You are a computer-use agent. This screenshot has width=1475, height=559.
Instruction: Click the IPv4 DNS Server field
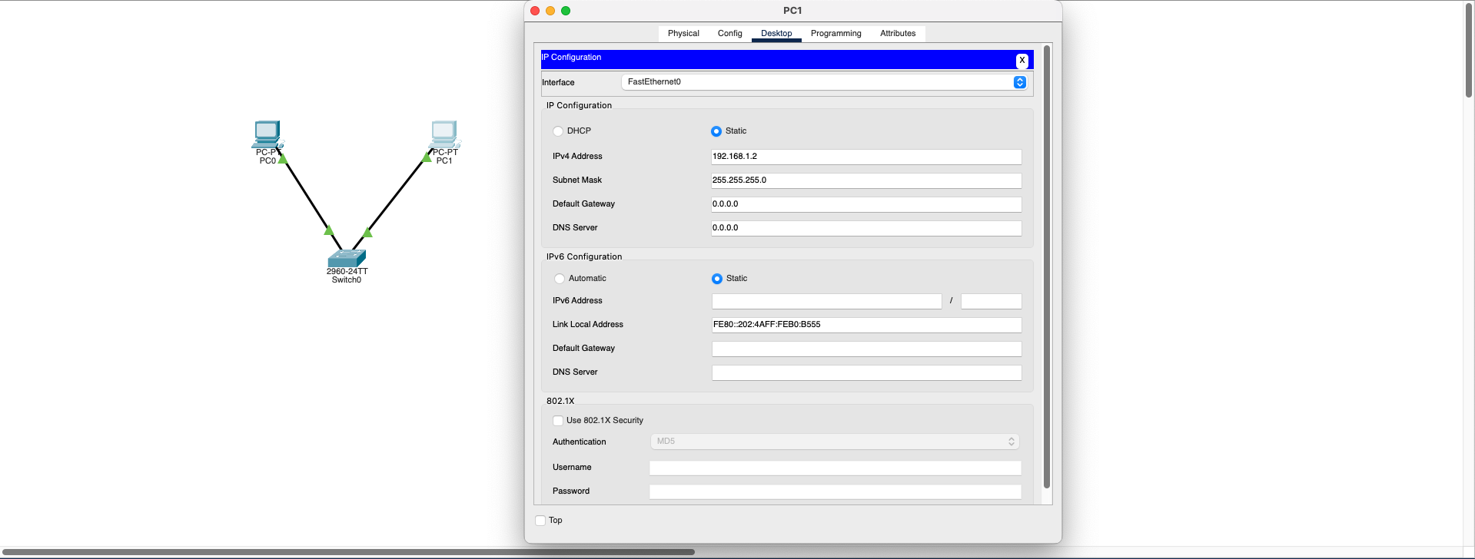pos(866,228)
